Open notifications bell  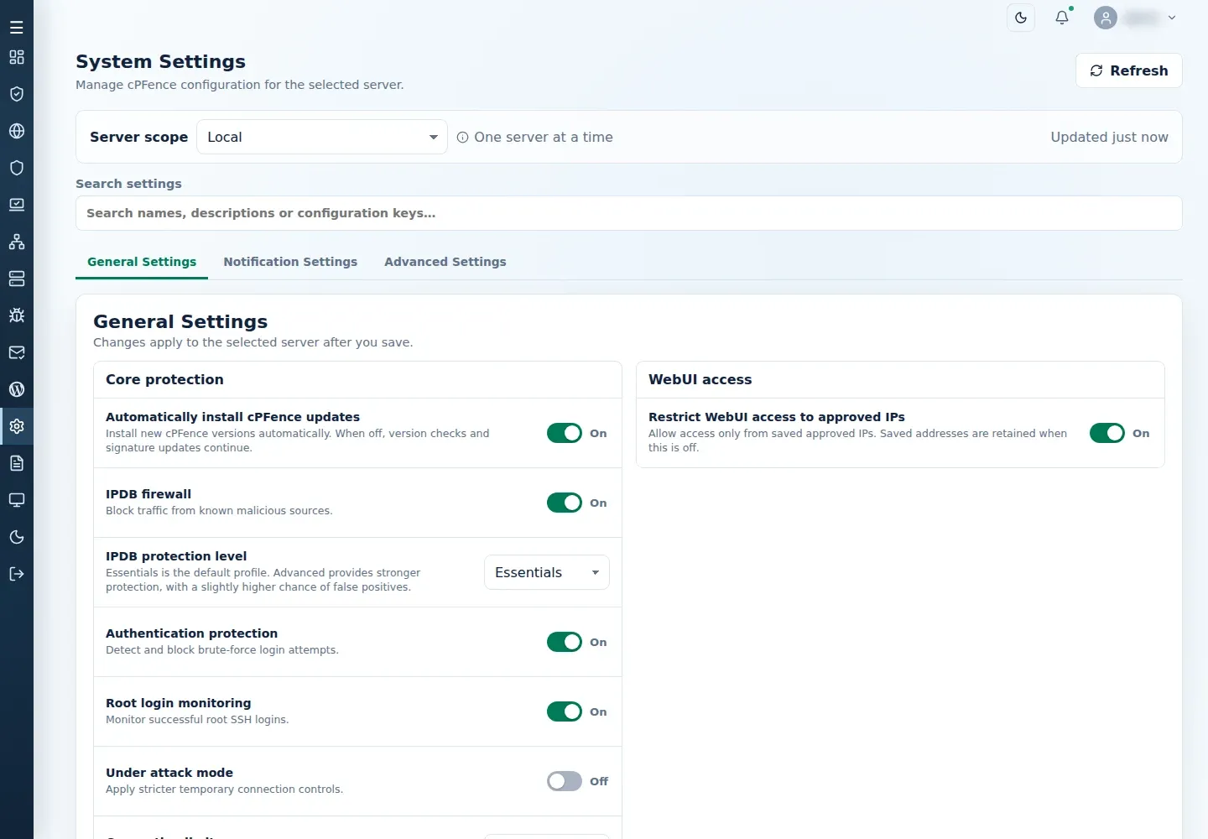click(1062, 18)
